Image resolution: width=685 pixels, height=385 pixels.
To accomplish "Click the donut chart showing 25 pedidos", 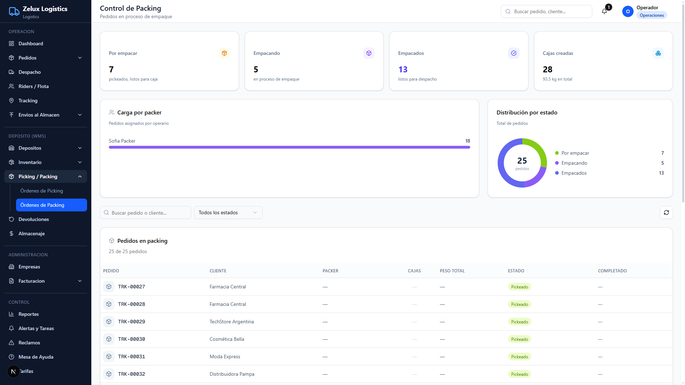I will pos(522,163).
